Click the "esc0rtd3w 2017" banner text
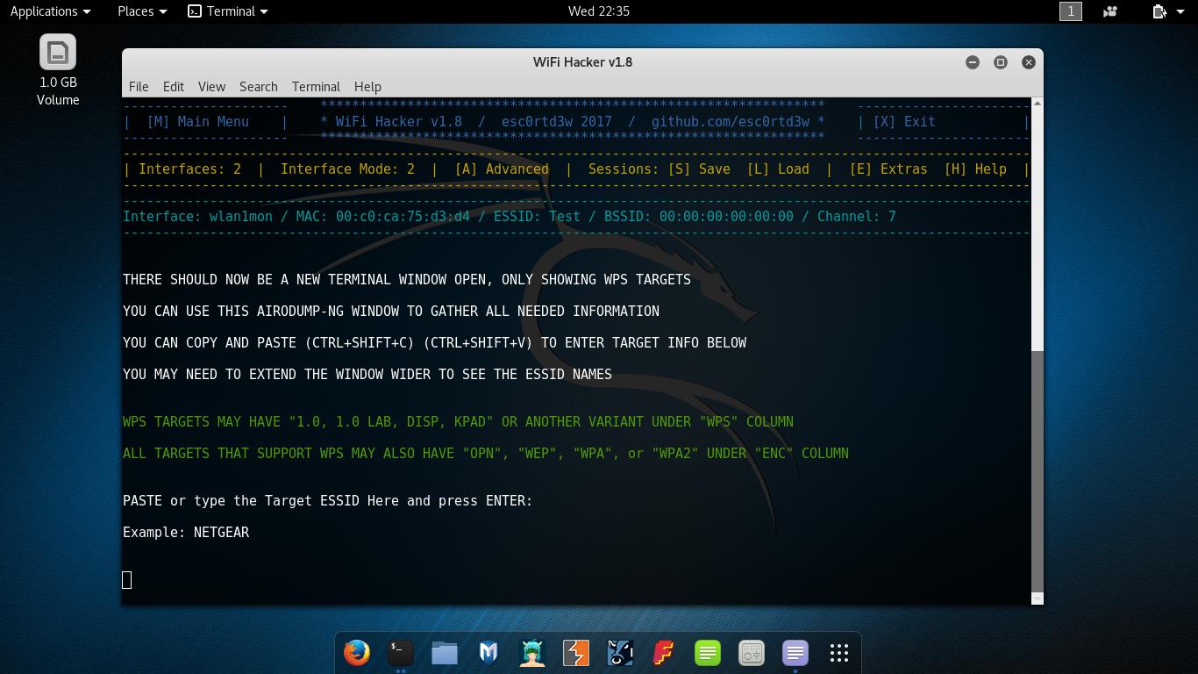Image resolution: width=1198 pixels, height=674 pixels. coord(557,122)
